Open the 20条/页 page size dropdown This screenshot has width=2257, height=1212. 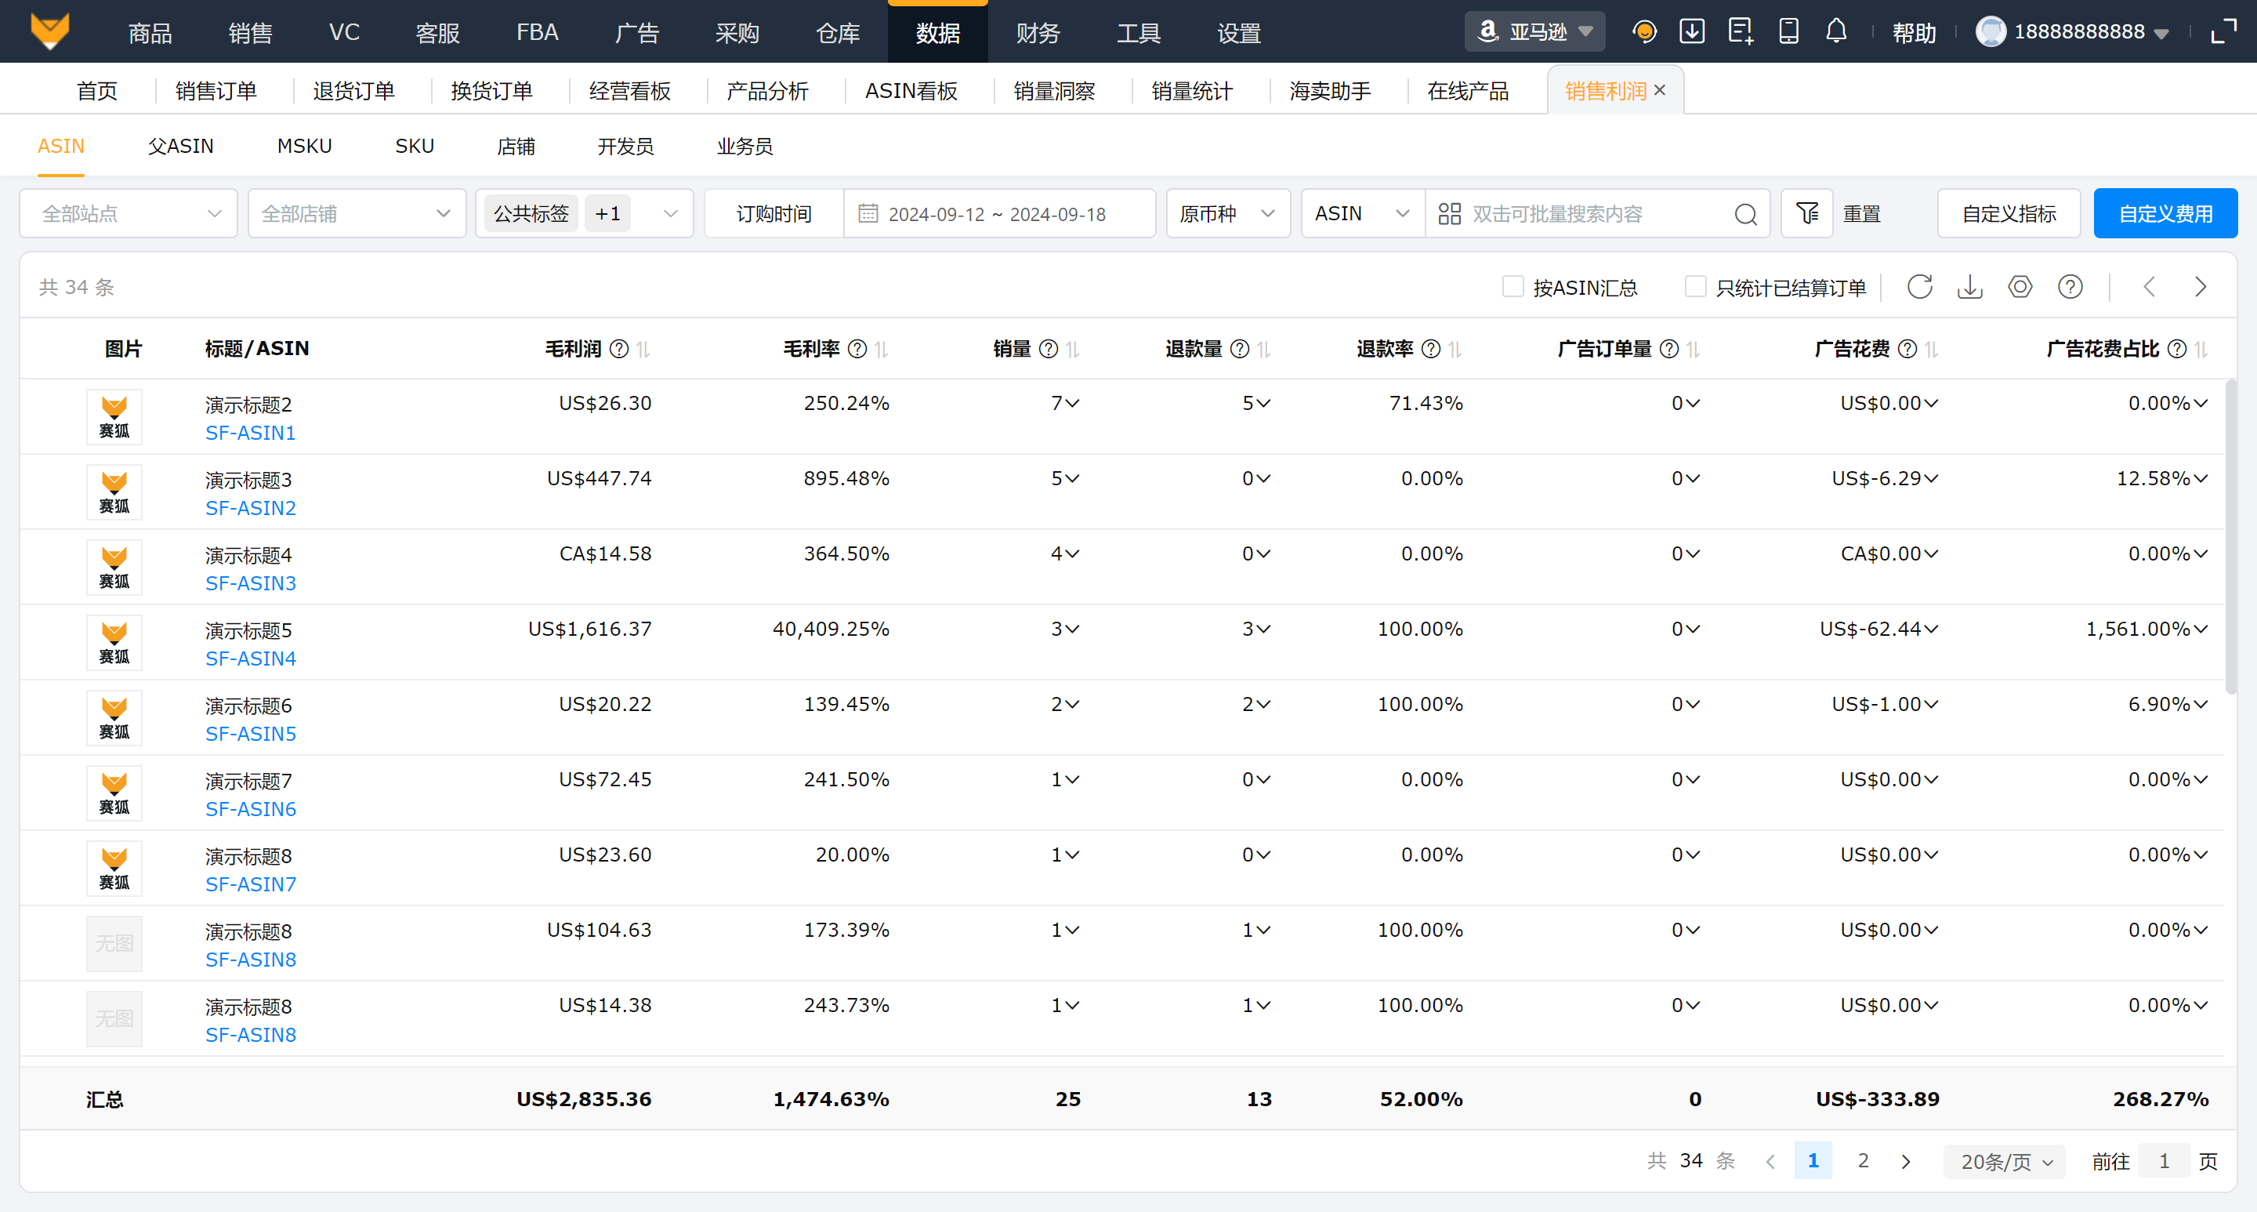coord(2005,1161)
